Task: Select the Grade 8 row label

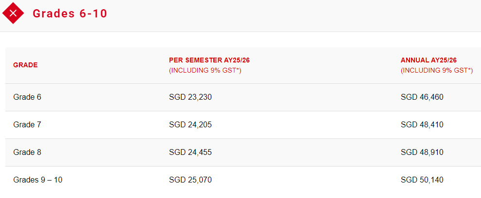Action: pos(27,152)
